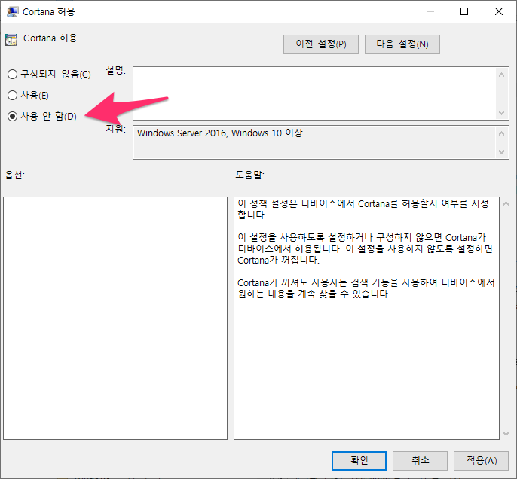The width and height of the screenshot is (517, 479).
Task: Select the 구성되지 않음(C) radio button
Action: (x=49, y=74)
